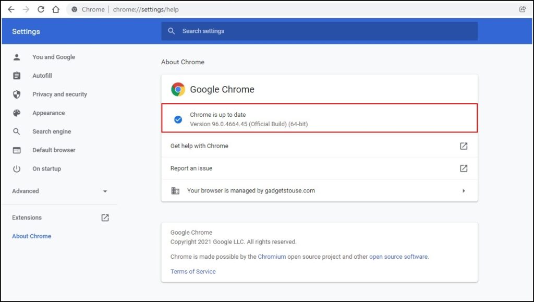The width and height of the screenshot is (534, 302).
Task: Click the Search settings input field
Action: click(x=320, y=31)
